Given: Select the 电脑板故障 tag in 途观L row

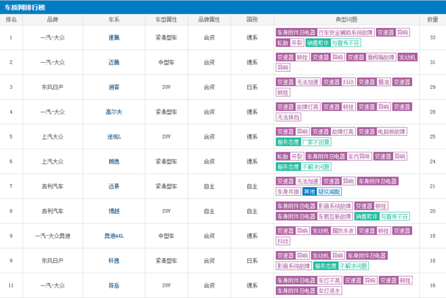Looking at the screenshot, I should tap(391, 132).
